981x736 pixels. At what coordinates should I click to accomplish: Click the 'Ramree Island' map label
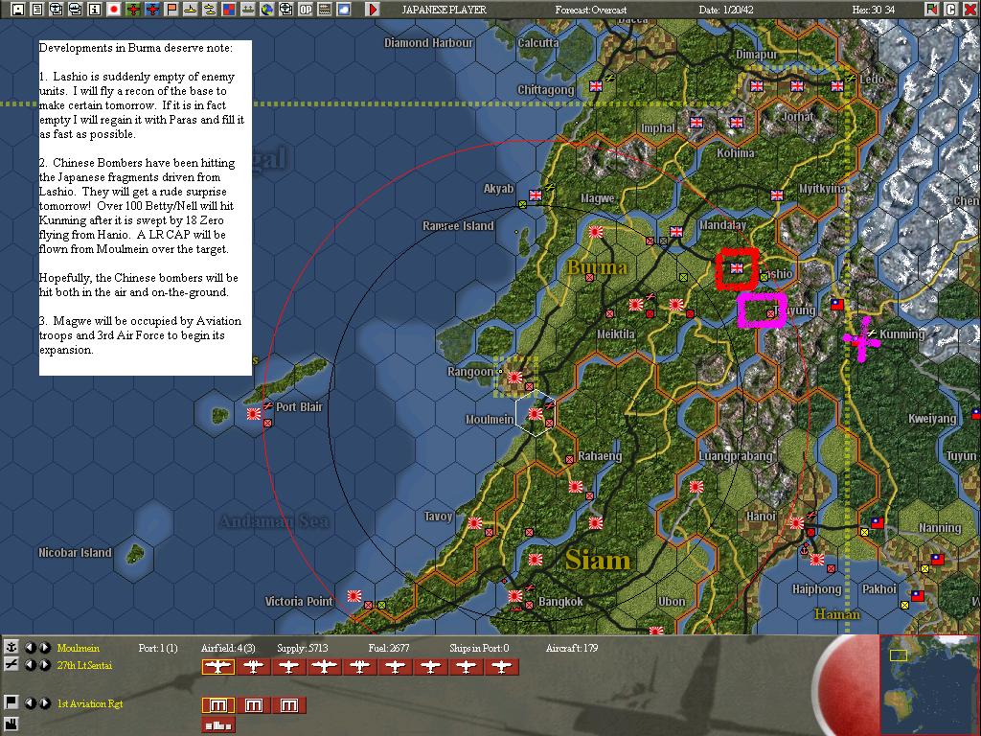pos(458,226)
